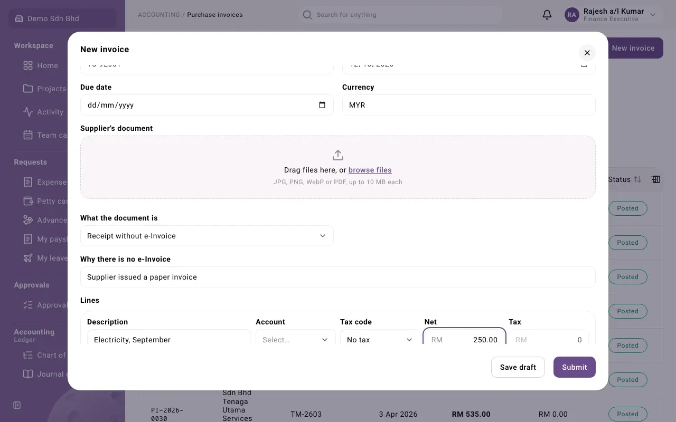Click the Currency field showing MYR
This screenshot has height=422, width=676.
(x=469, y=105)
